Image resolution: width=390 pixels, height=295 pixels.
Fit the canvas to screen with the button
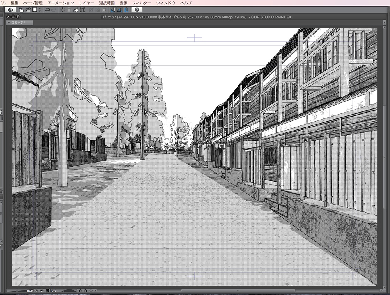(47, 291)
